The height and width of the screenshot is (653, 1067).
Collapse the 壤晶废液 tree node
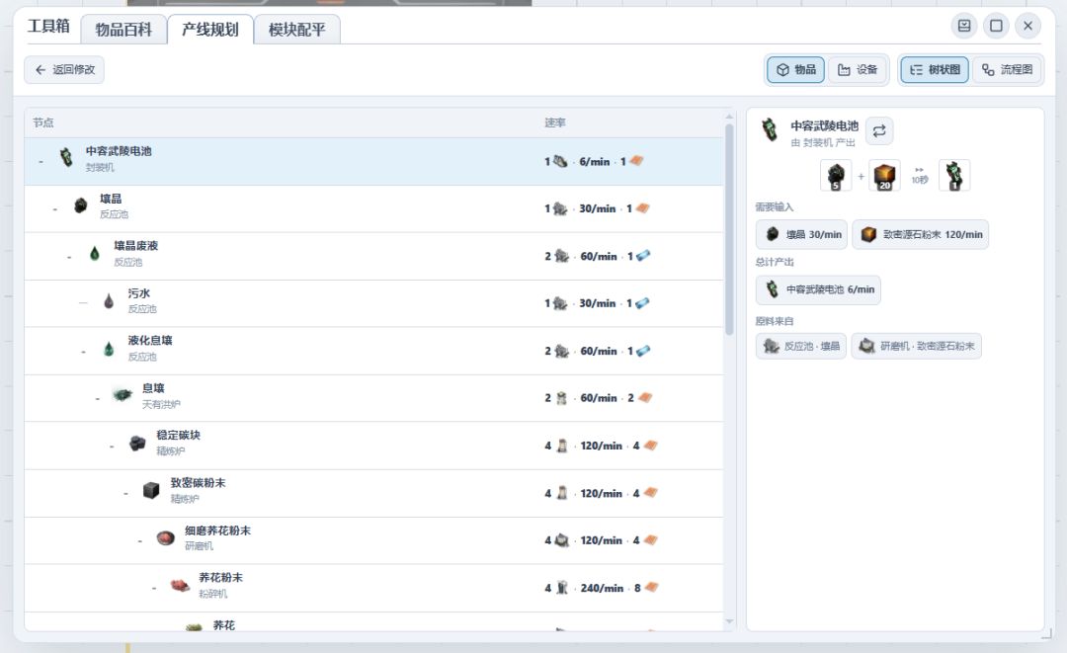pyautogui.click(x=69, y=257)
